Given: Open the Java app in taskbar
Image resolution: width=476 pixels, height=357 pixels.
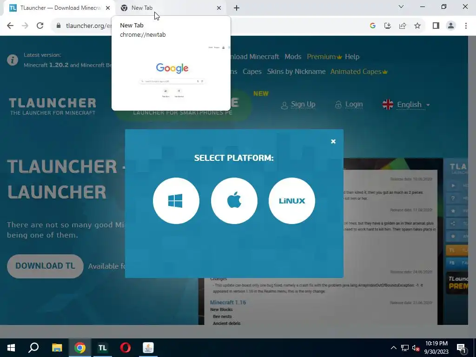Looking at the screenshot, I should coord(148,348).
